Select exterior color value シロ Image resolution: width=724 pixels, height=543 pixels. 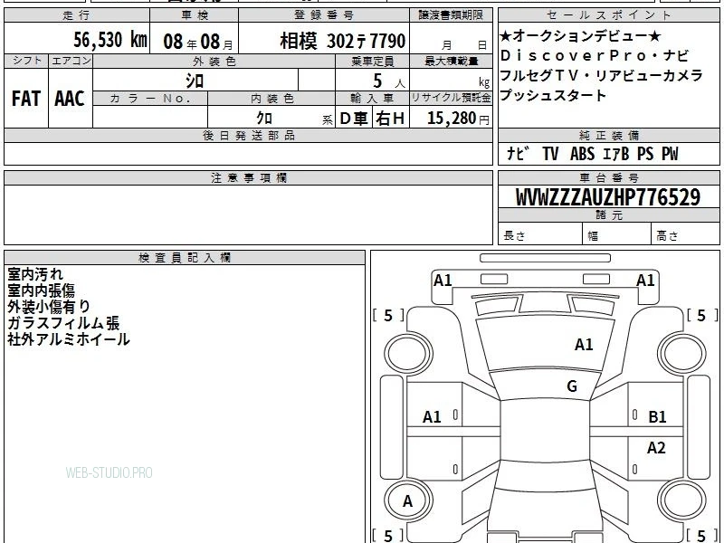(x=195, y=81)
